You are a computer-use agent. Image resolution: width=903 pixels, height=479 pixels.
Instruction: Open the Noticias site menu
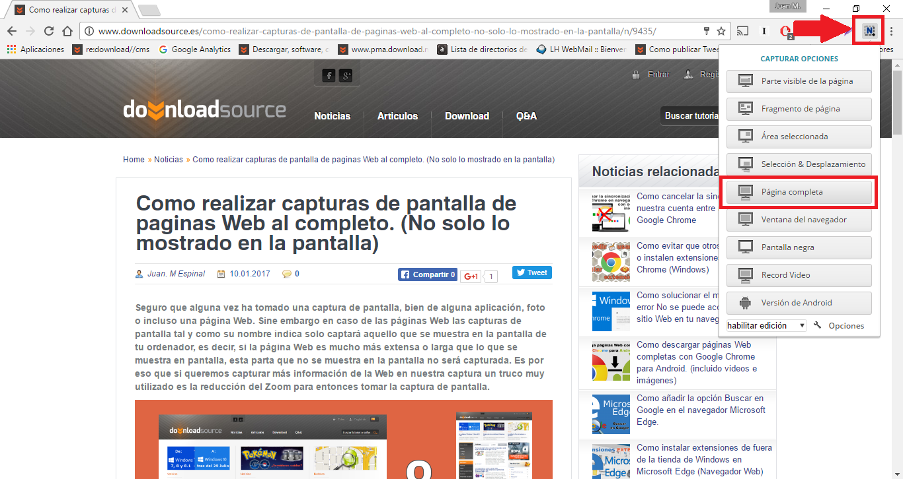point(333,116)
